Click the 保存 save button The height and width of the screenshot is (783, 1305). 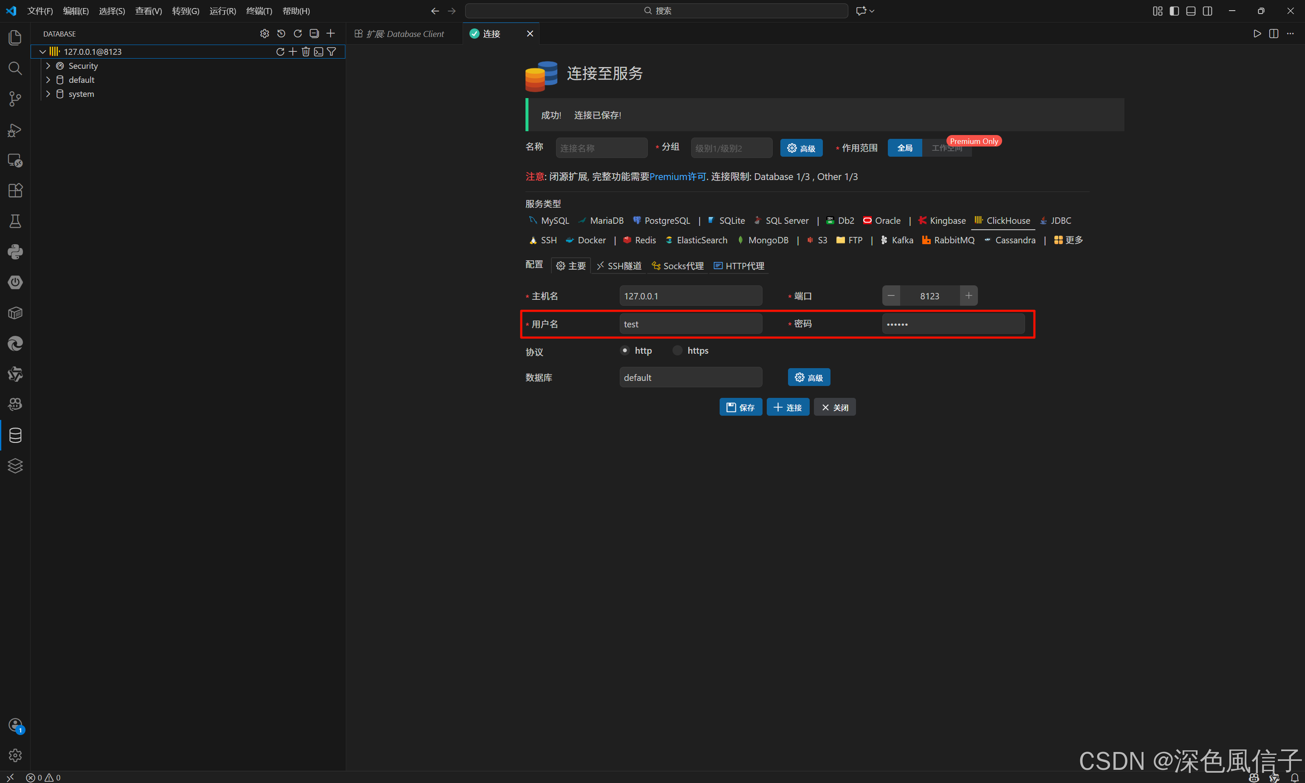(740, 407)
